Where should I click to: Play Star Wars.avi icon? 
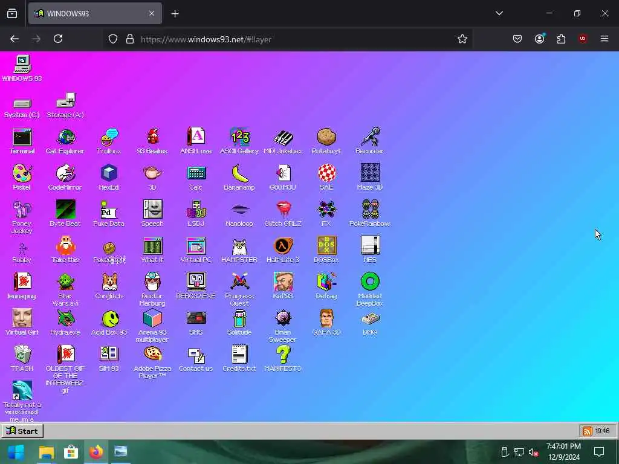pos(65,282)
